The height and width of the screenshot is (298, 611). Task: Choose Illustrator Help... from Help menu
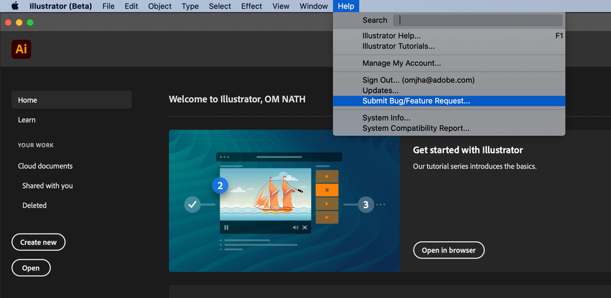tap(449, 36)
